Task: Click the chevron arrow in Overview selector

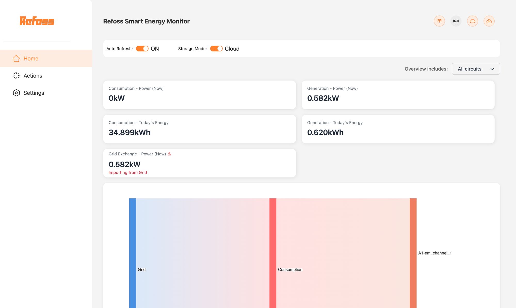Action: [492, 69]
